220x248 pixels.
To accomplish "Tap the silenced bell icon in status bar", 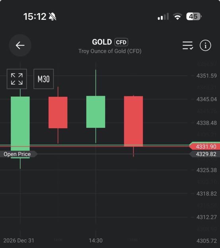I will tap(52, 17).
